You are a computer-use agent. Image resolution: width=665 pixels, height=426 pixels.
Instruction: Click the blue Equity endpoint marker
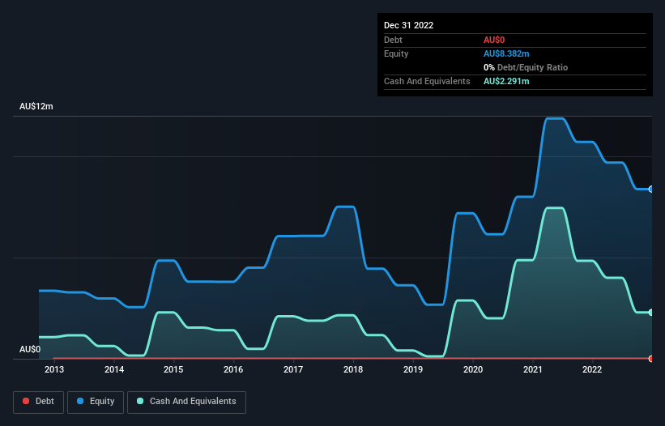(651, 189)
